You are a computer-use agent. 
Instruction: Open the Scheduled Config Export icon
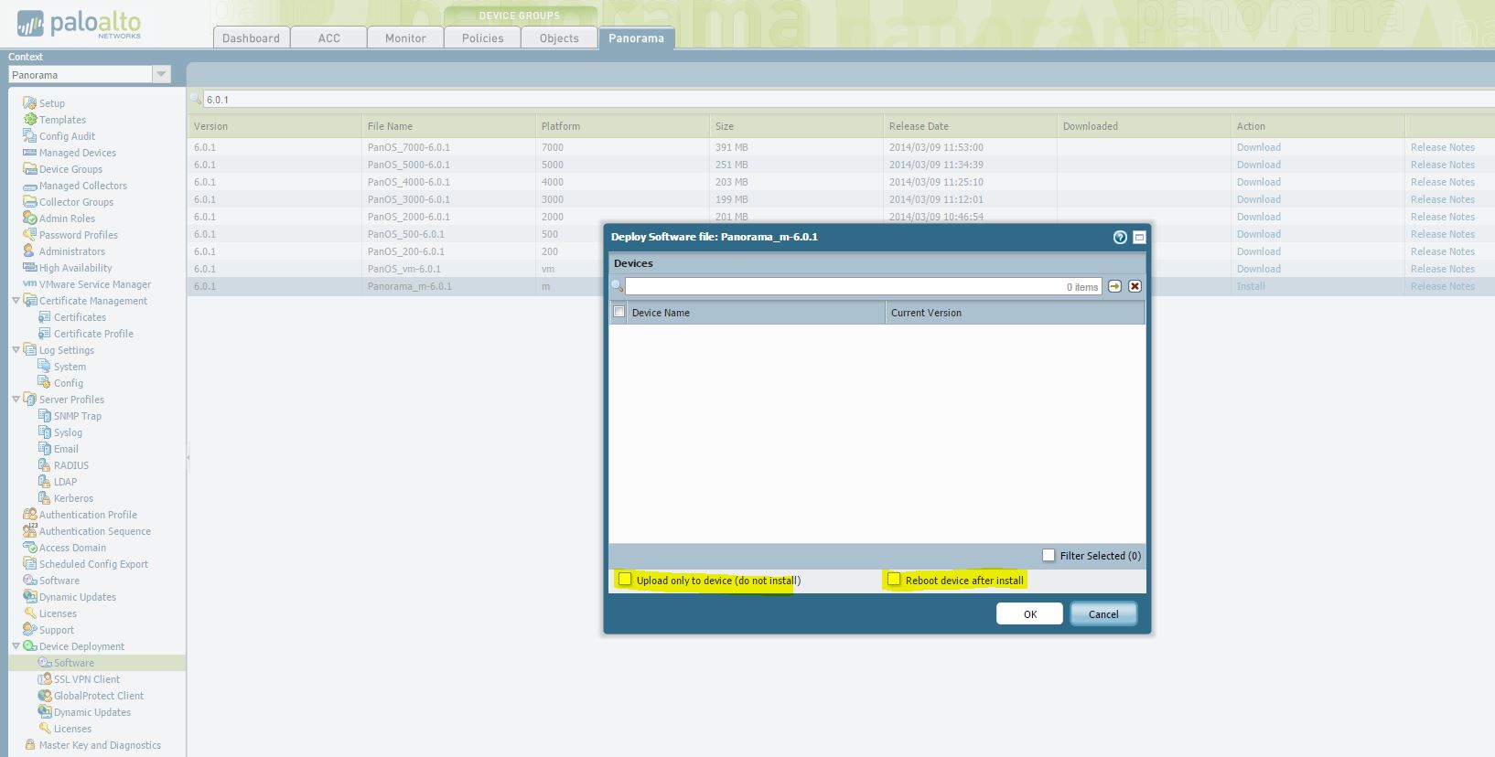[29, 564]
